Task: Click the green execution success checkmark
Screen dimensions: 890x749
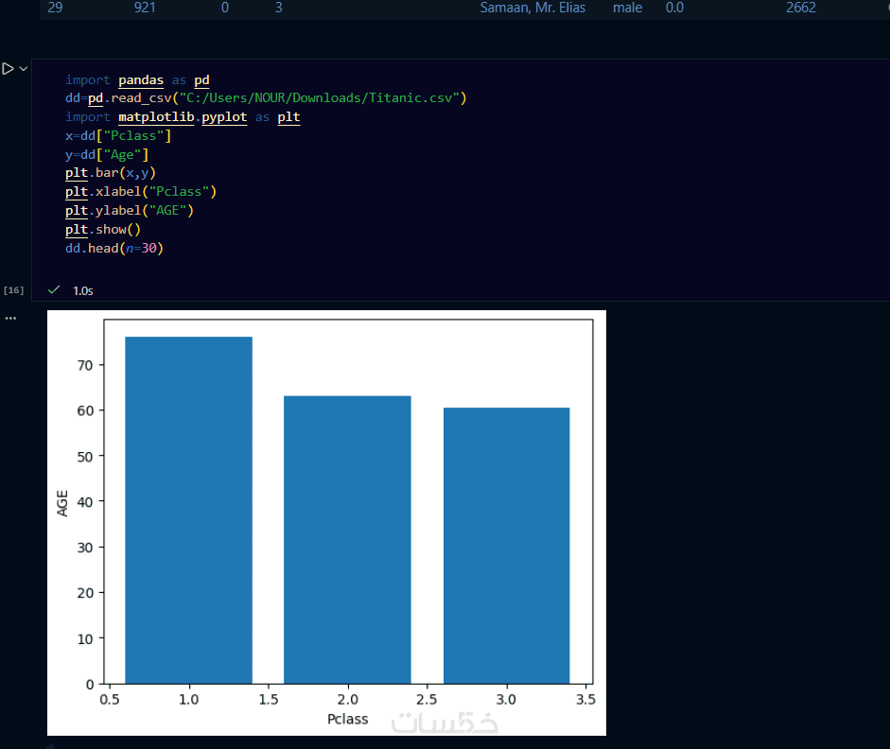Action: [x=54, y=290]
